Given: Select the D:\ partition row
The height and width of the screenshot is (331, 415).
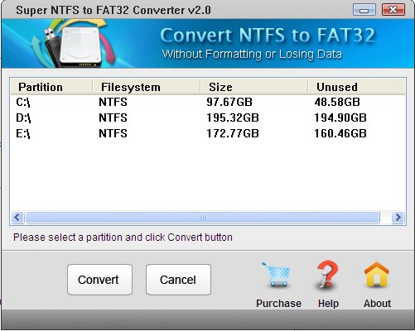Looking at the screenshot, I should [x=208, y=118].
